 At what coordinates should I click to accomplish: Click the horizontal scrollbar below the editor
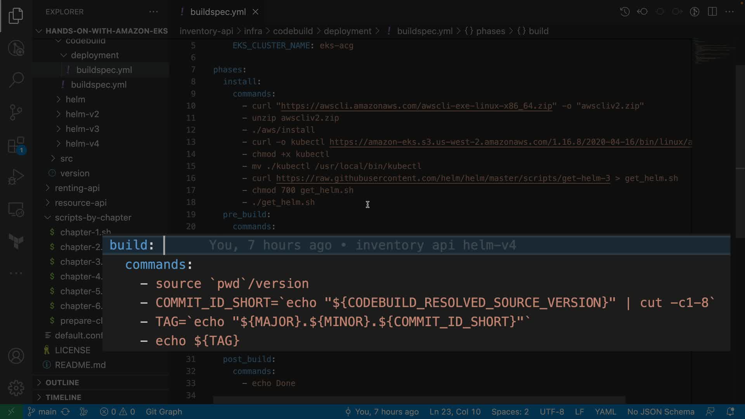419,400
